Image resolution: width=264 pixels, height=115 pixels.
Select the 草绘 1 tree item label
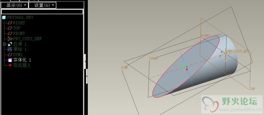pyautogui.click(x=20, y=49)
